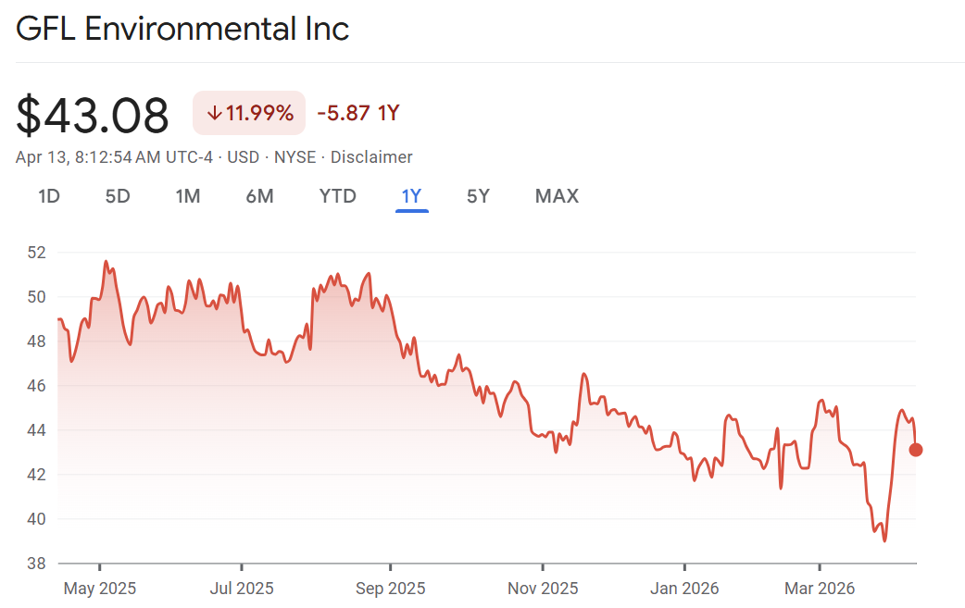The width and height of the screenshot is (965, 608).
Task: Click the GFL Environmental Inc title
Action: [182, 29]
